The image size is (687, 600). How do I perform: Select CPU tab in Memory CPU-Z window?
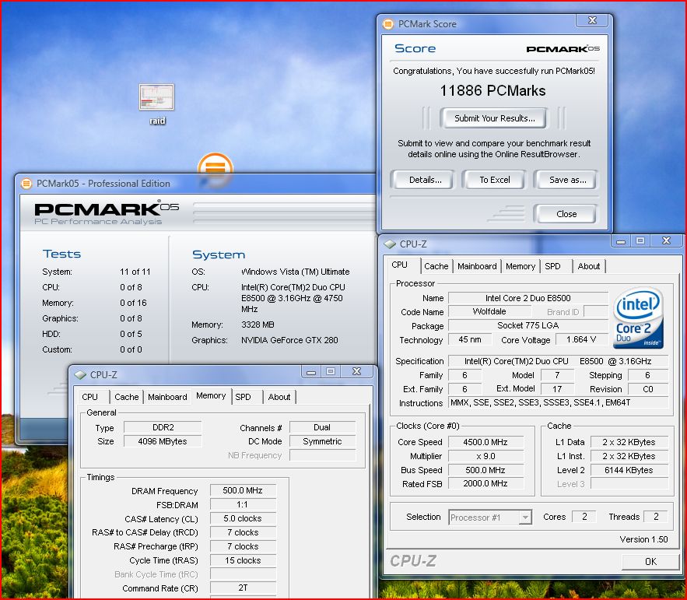tap(90, 397)
